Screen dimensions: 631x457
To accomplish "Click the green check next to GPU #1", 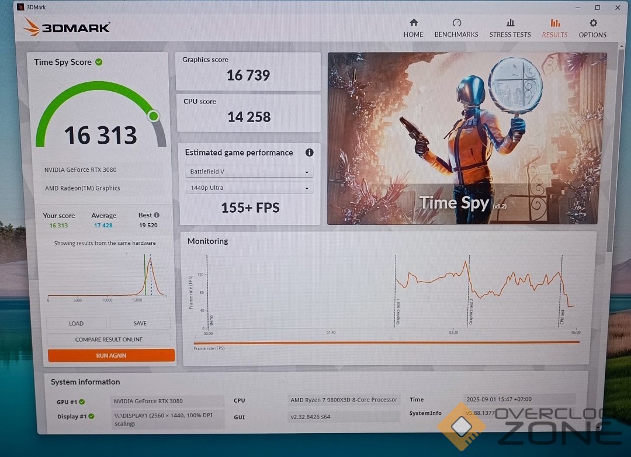I will [x=82, y=401].
